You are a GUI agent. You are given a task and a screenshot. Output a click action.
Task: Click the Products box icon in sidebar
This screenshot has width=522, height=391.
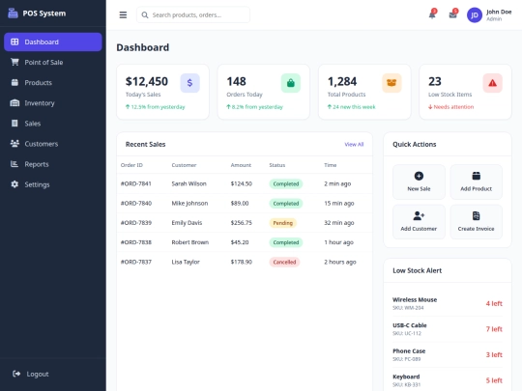point(14,82)
